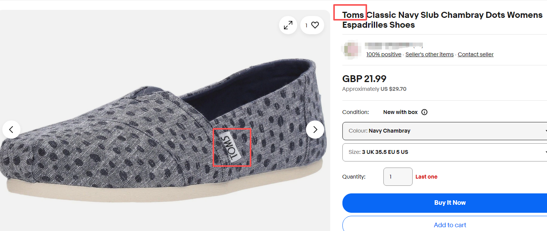Image resolution: width=547 pixels, height=231 pixels.
Task: Advance to the next product photo
Action: pyautogui.click(x=315, y=130)
